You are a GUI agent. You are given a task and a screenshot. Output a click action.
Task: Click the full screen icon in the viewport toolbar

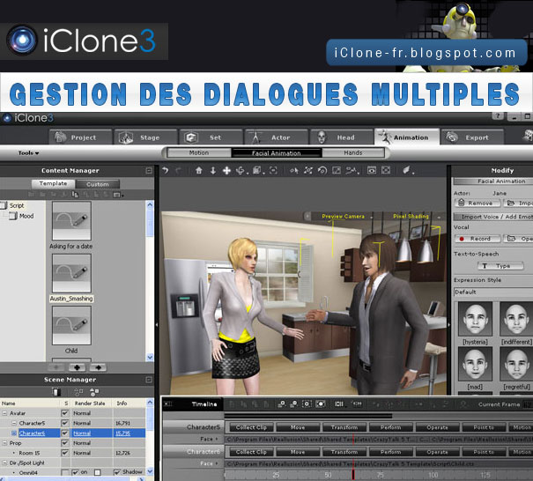click(386, 170)
